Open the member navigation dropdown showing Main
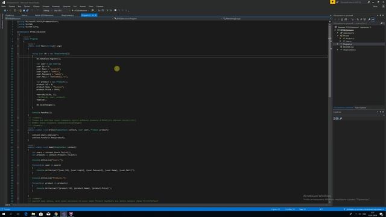This screenshot has width=386, height=217. (x=276, y=19)
